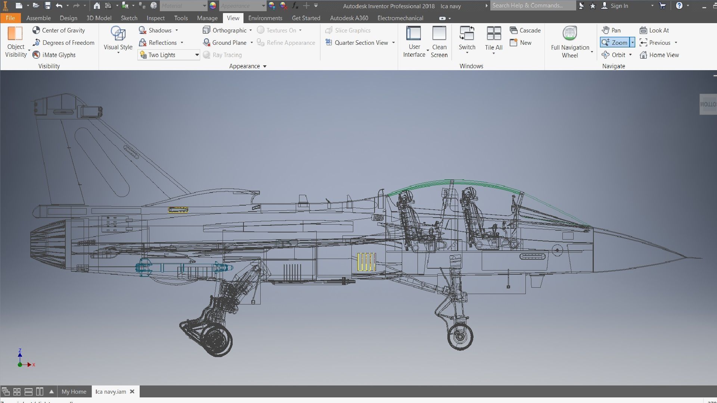Screen dimensions: 717x403
Task: Open the Autodesk A360 ribbon tab
Action: tap(349, 18)
